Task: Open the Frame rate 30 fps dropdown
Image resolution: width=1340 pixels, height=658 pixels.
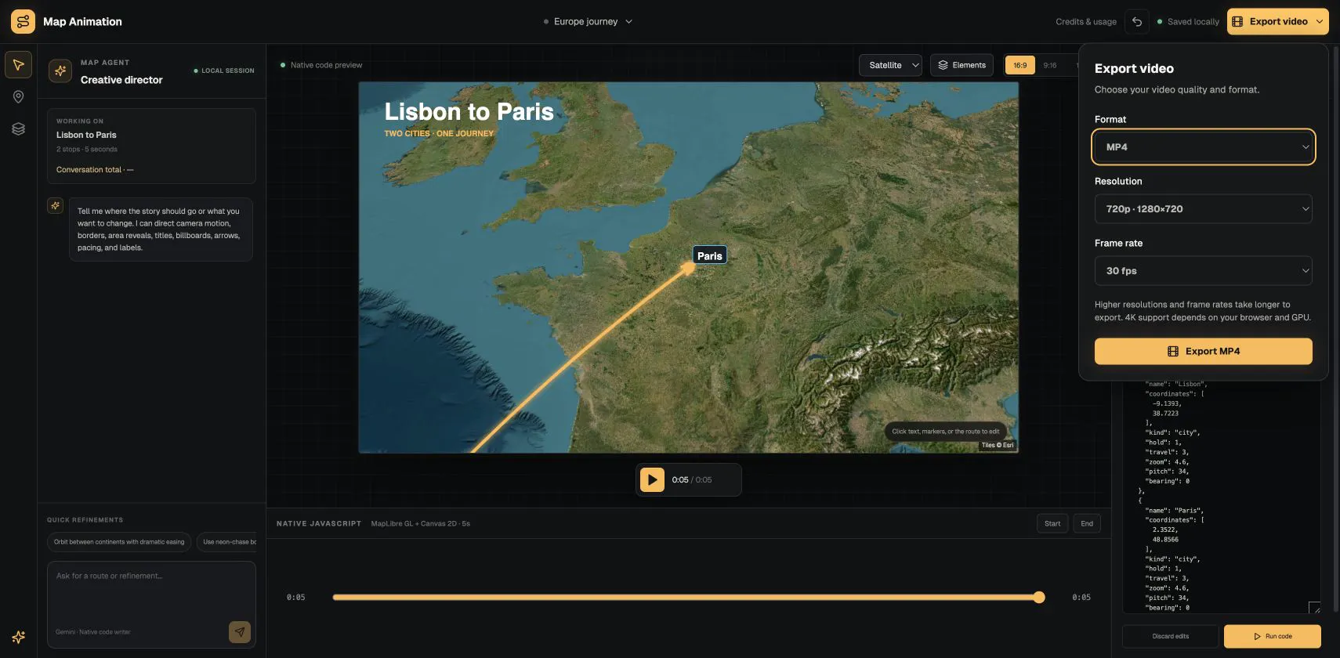Action: [1203, 271]
